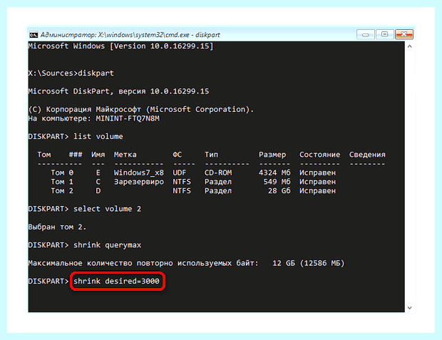442x340 pixels.
Task: Click the scrollbar down arrow
Action: click(x=410, y=308)
